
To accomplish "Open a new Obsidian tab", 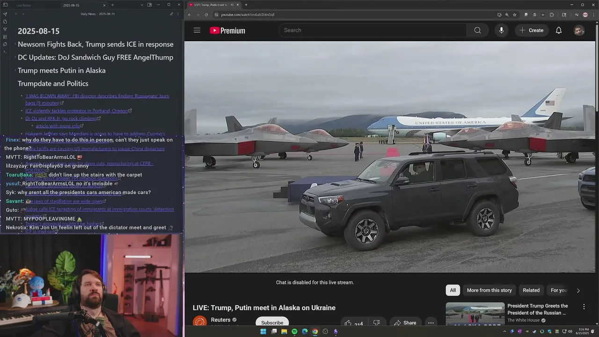I will point(112,5).
